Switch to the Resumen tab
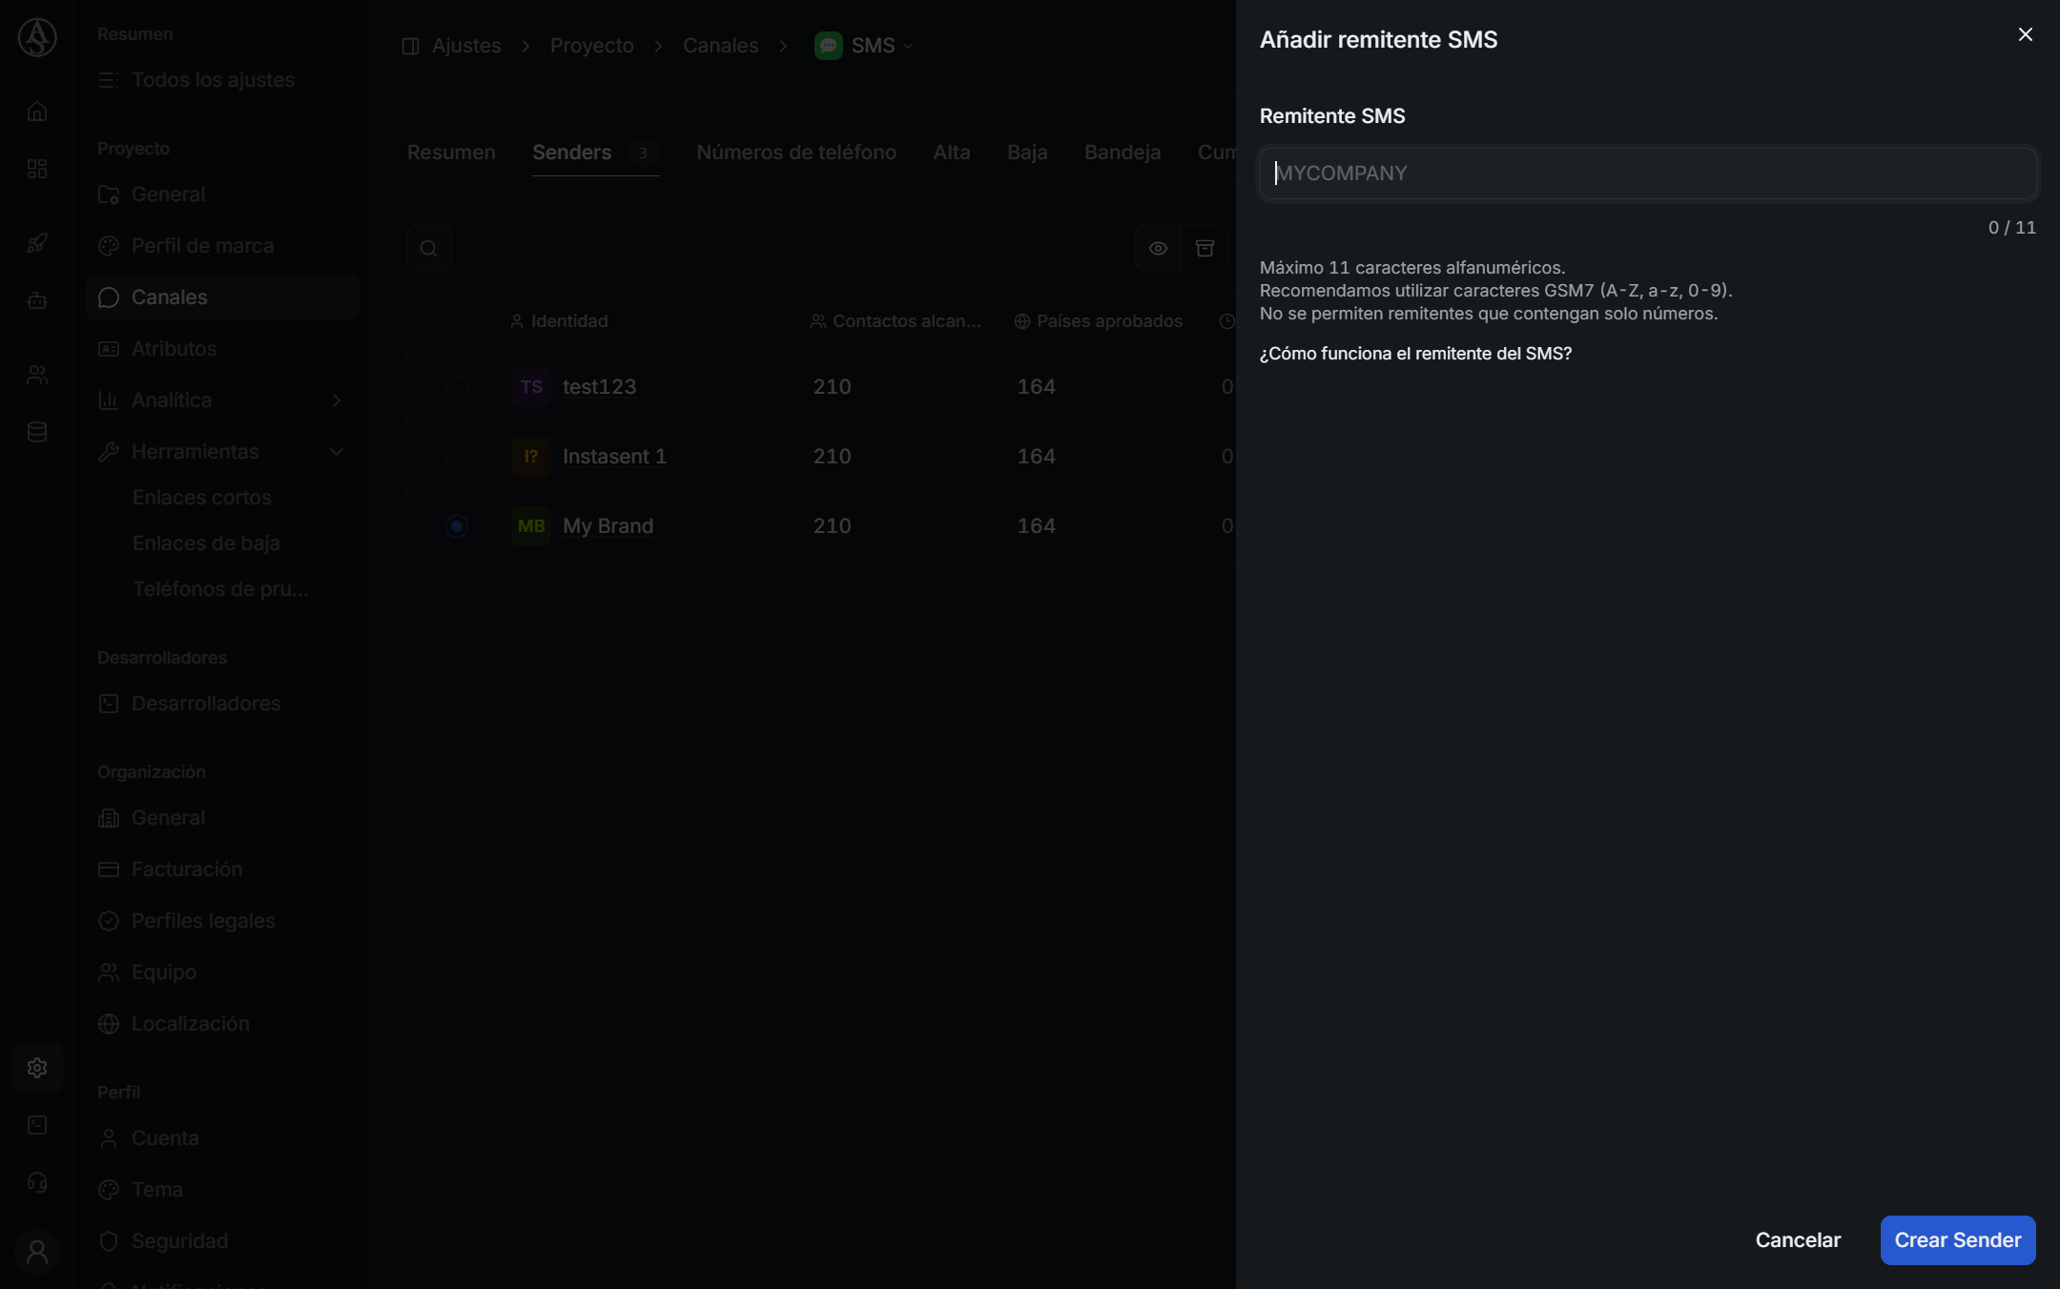 coord(451,153)
